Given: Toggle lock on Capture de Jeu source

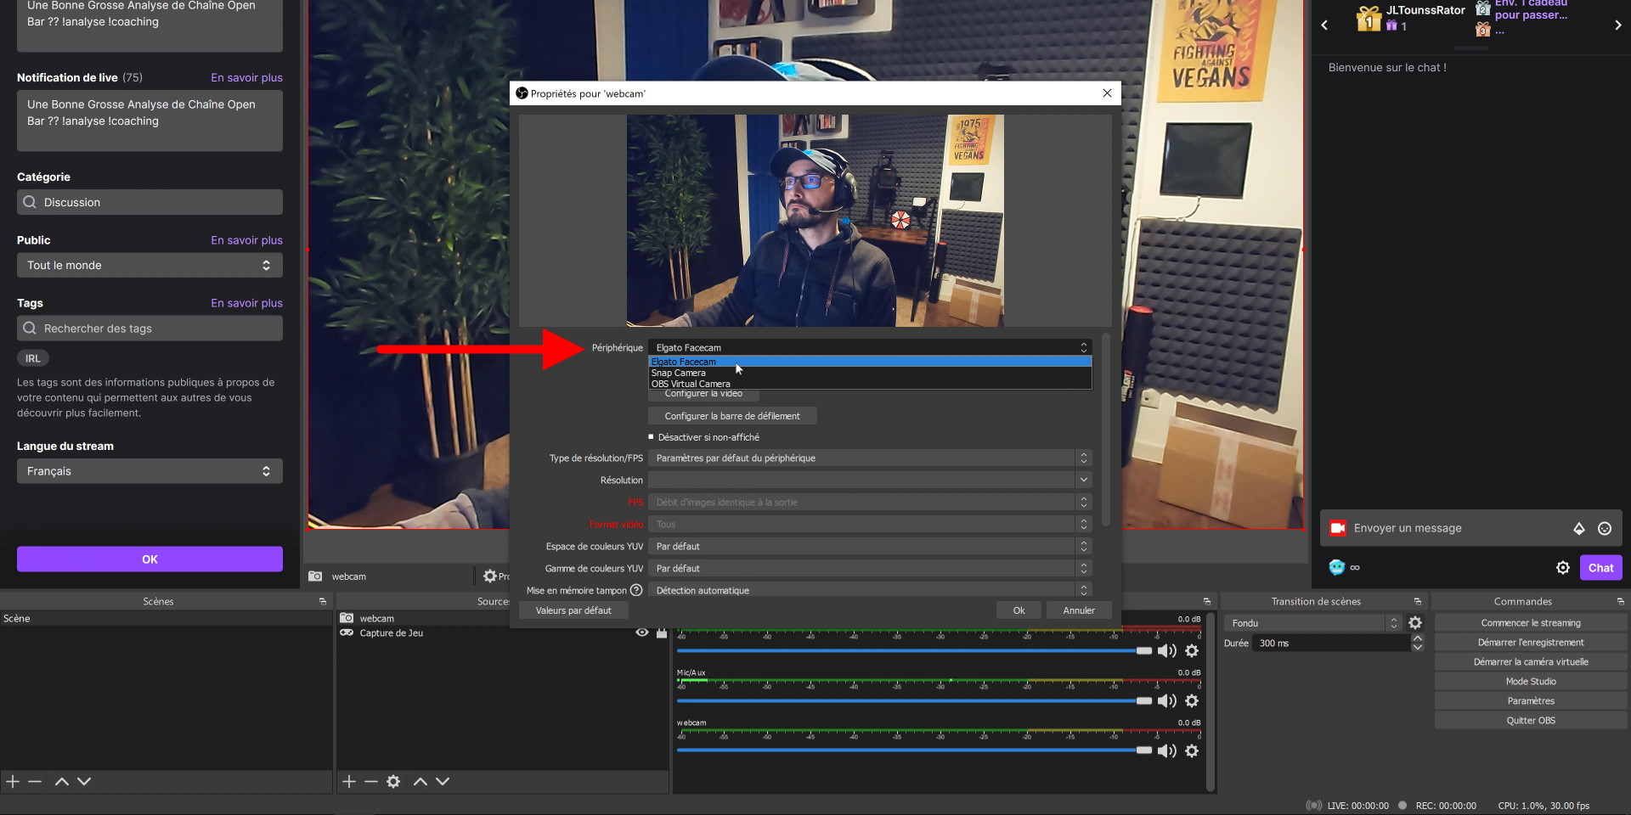Looking at the screenshot, I should tap(662, 632).
